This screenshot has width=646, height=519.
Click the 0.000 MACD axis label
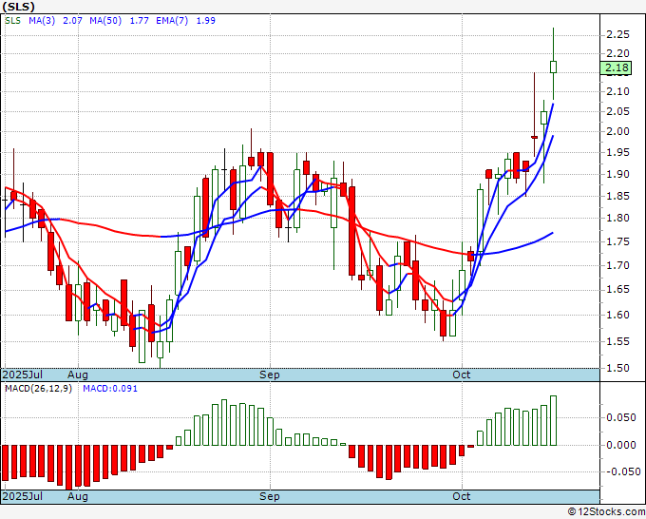tap(621, 445)
